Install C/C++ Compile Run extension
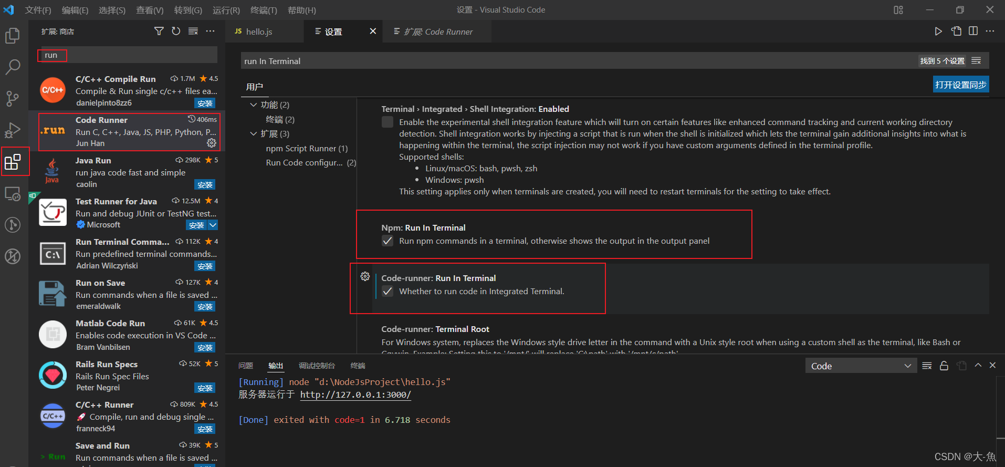 205,103
